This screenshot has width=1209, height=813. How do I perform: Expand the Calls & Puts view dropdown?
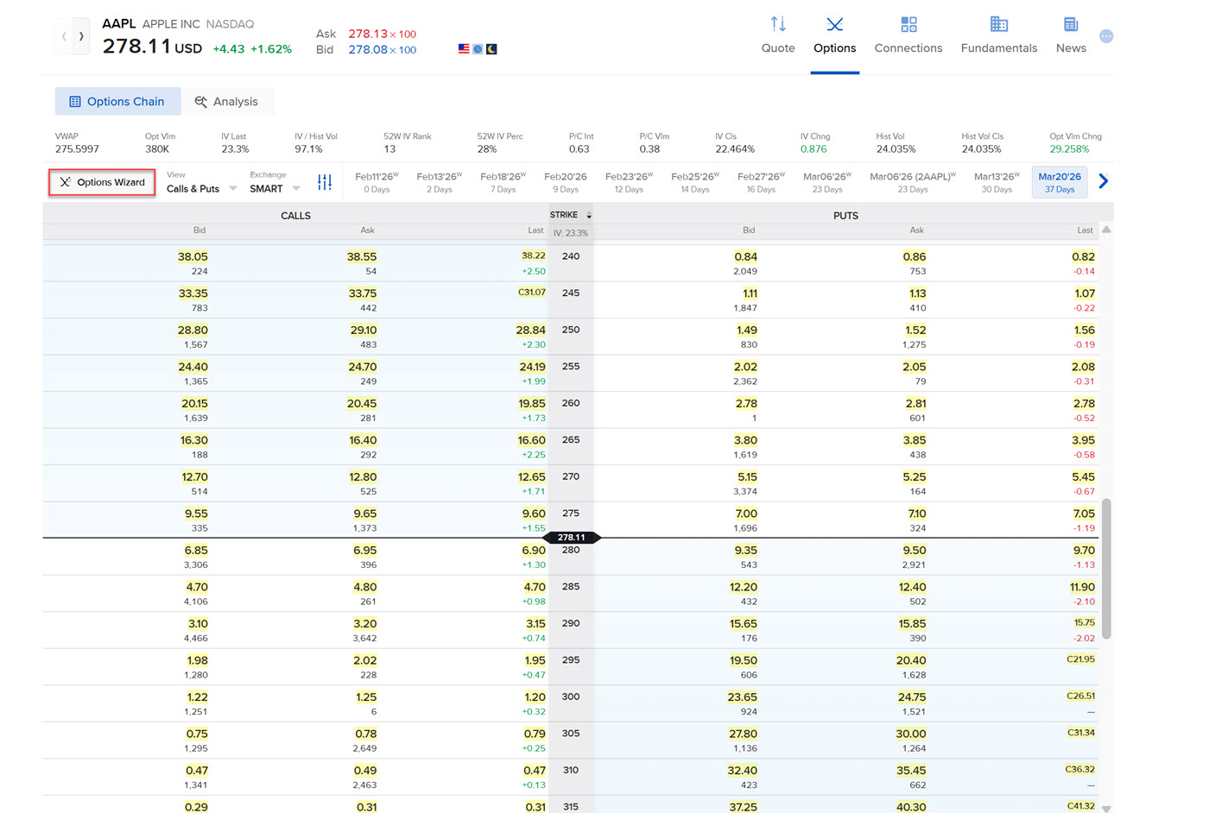201,188
